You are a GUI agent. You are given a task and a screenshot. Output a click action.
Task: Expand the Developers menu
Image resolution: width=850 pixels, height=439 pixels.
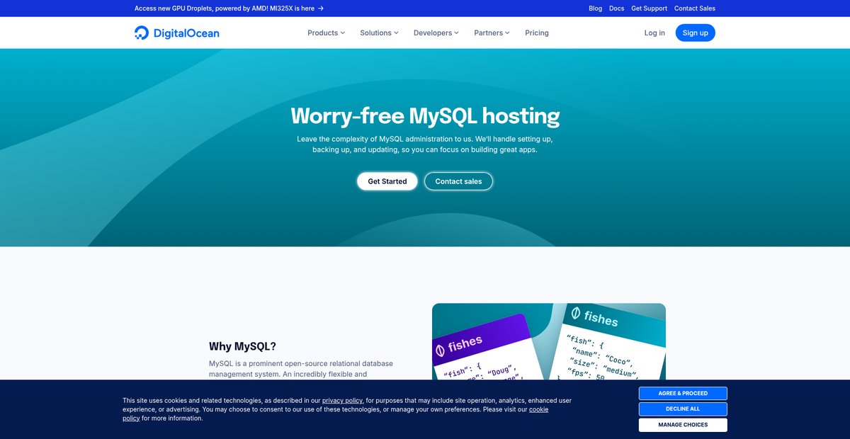point(436,33)
